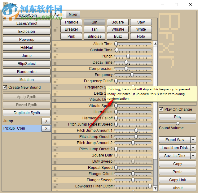The width and height of the screenshot is (198, 193).
Task: Uncheck Create New Sound checkbox
Action: click(5, 87)
